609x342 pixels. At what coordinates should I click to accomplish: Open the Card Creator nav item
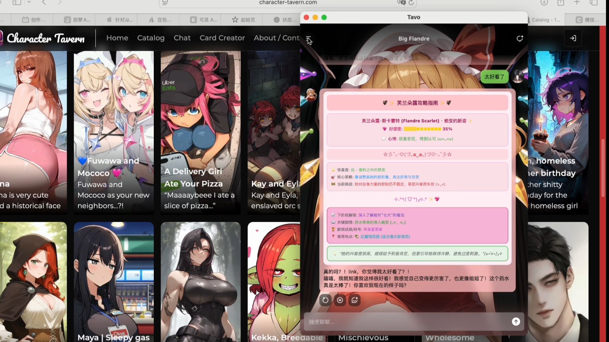[x=222, y=38]
